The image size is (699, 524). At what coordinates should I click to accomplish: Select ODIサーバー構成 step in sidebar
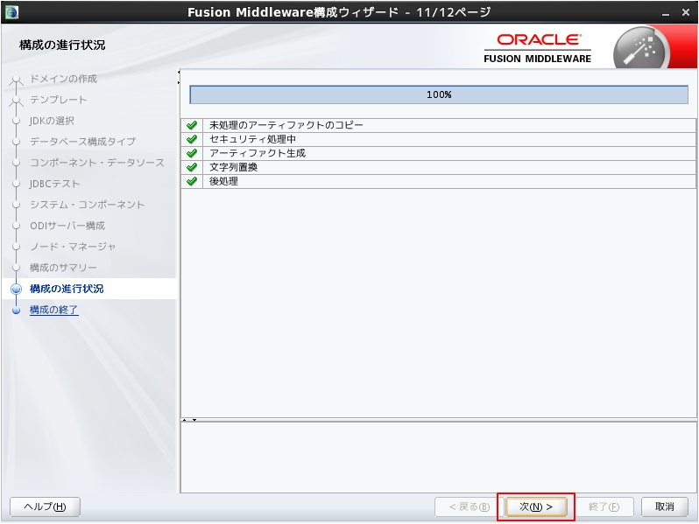pos(67,226)
